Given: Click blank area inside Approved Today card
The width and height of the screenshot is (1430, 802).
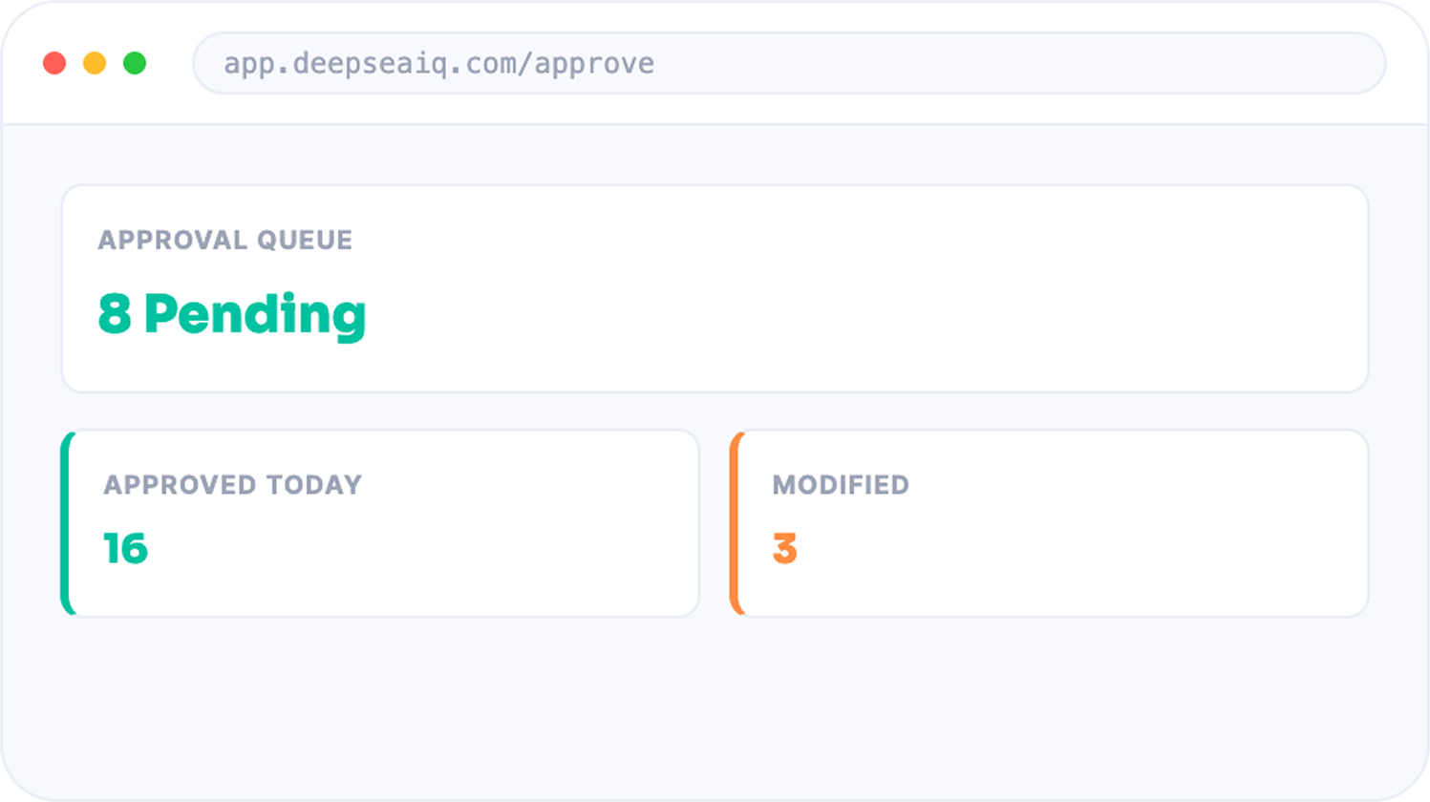Looking at the screenshot, I should [x=459, y=549].
